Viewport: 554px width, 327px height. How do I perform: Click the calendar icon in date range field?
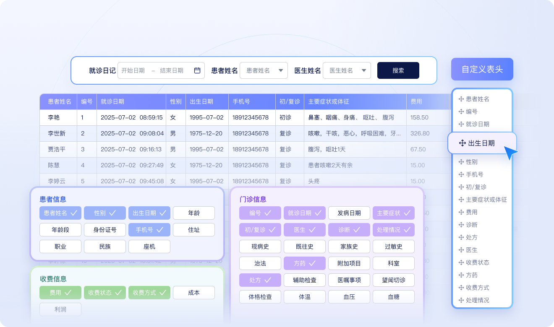[197, 70]
